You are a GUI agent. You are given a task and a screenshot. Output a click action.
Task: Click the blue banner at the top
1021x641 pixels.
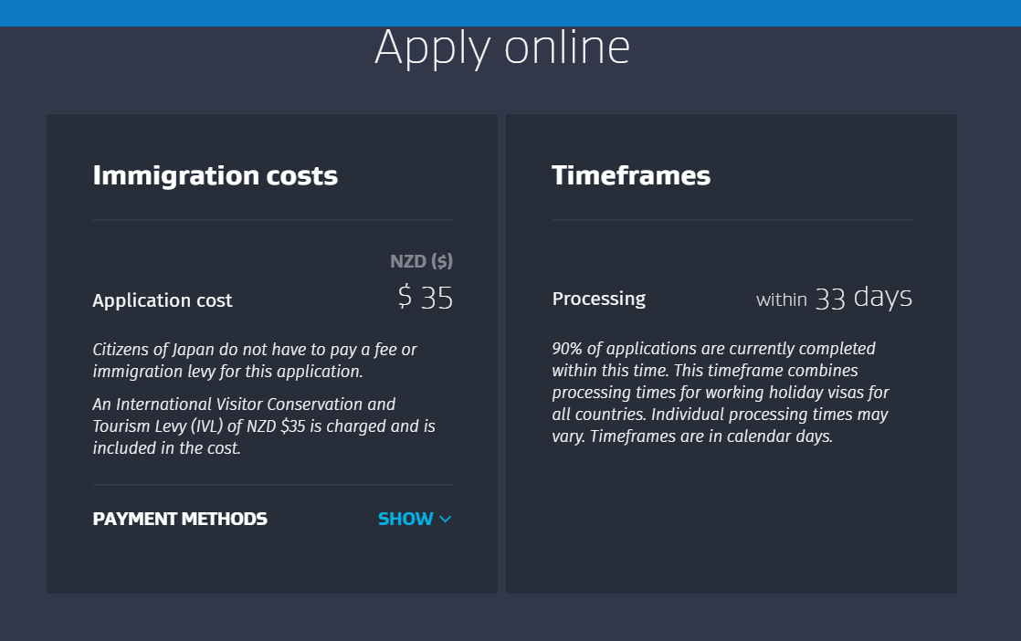click(x=510, y=13)
